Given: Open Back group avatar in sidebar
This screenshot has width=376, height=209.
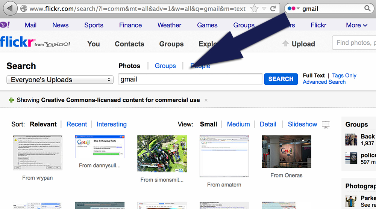Looking at the screenshot, I should pyautogui.click(x=351, y=140).
